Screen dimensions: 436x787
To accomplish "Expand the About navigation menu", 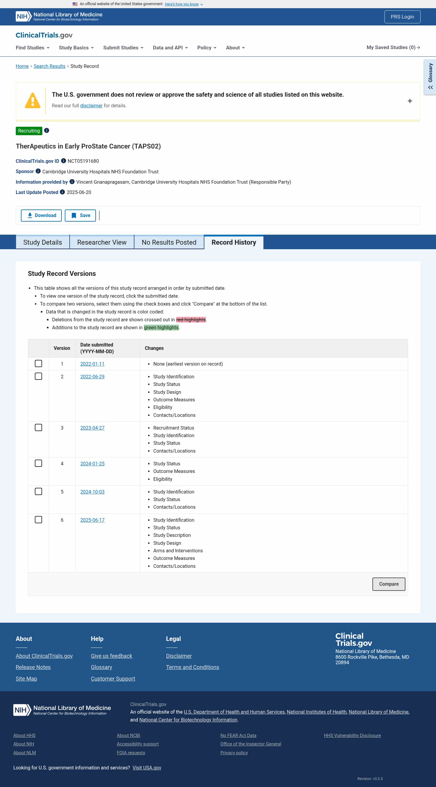I will click(x=235, y=48).
